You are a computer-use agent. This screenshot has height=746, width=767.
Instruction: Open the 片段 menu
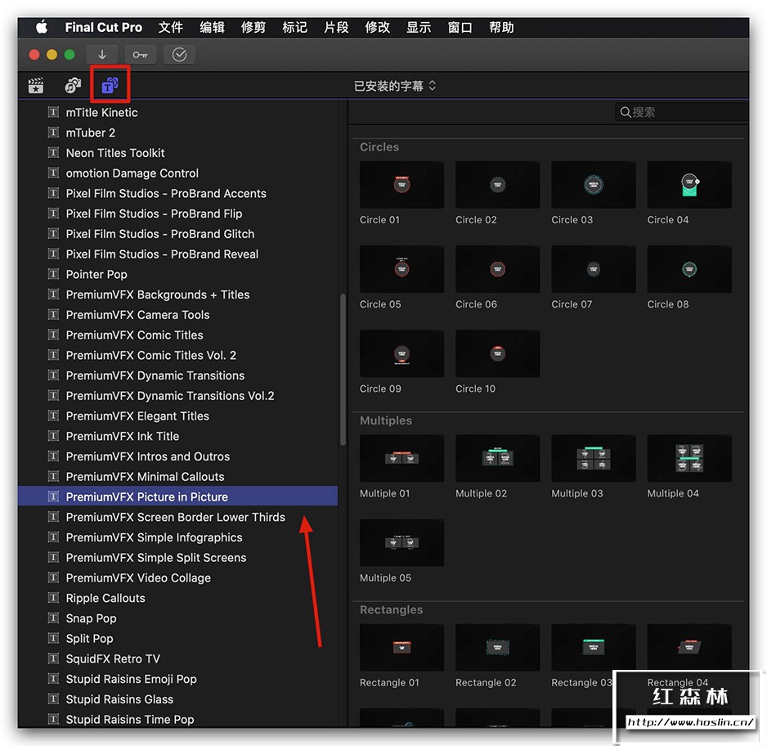click(336, 27)
